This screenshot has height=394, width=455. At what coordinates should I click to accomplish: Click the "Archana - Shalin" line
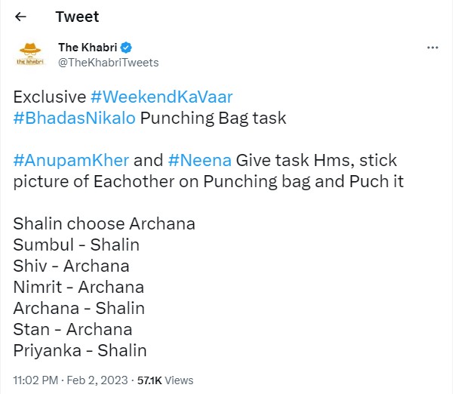(x=79, y=308)
